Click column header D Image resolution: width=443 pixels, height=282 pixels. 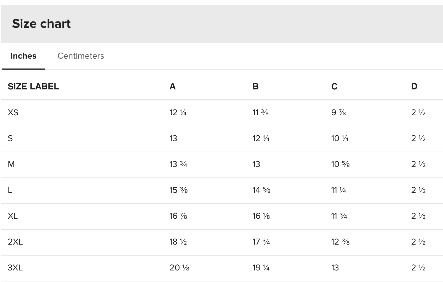click(x=414, y=86)
